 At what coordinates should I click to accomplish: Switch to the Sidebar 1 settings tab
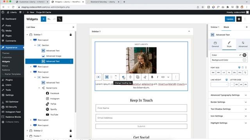point(215,27)
